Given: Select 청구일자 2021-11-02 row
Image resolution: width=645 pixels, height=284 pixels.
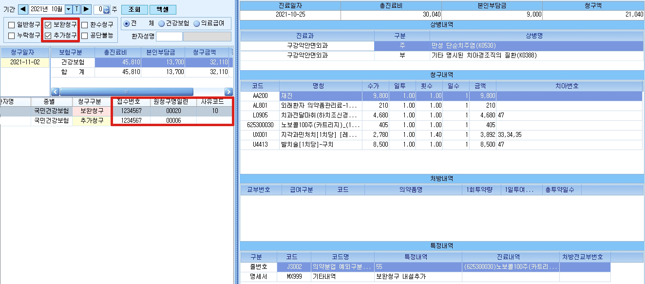Looking at the screenshot, I should tap(24, 62).
